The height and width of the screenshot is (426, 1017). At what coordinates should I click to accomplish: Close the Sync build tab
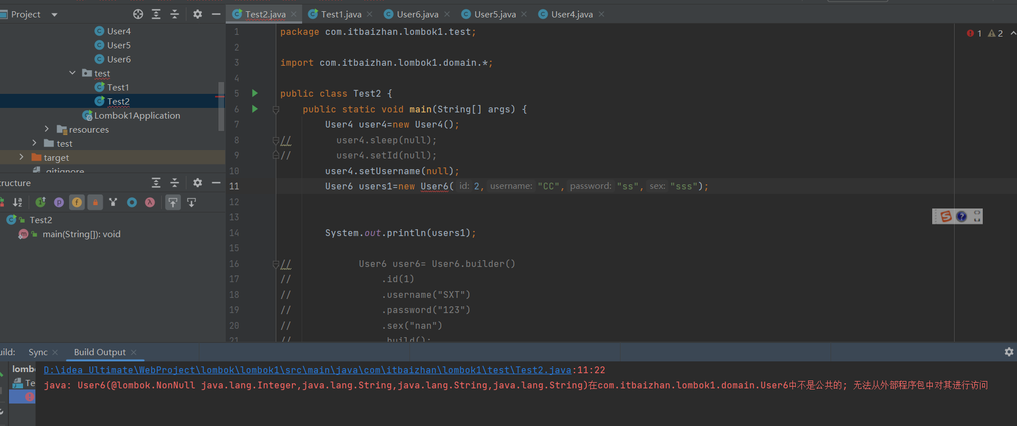tap(55, 352)
